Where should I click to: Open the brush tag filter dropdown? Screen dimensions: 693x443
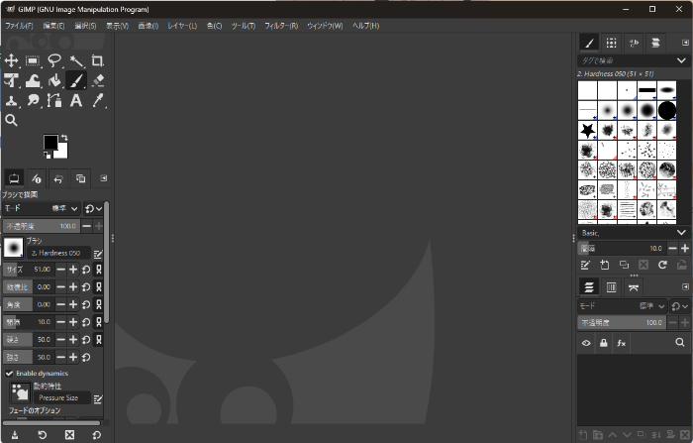(681, 61)
